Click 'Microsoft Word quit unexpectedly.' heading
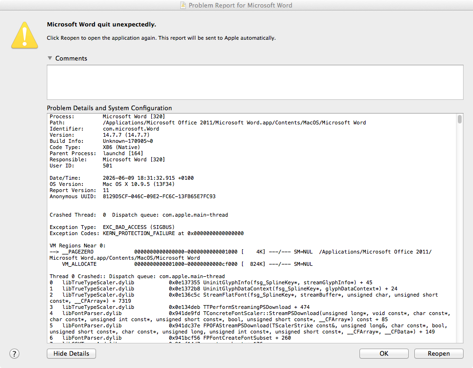 (101, 25)
